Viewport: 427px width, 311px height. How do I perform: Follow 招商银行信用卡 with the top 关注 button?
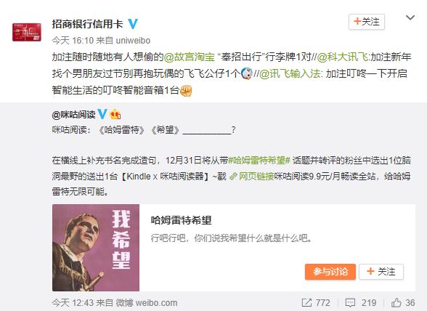point(367,22)
